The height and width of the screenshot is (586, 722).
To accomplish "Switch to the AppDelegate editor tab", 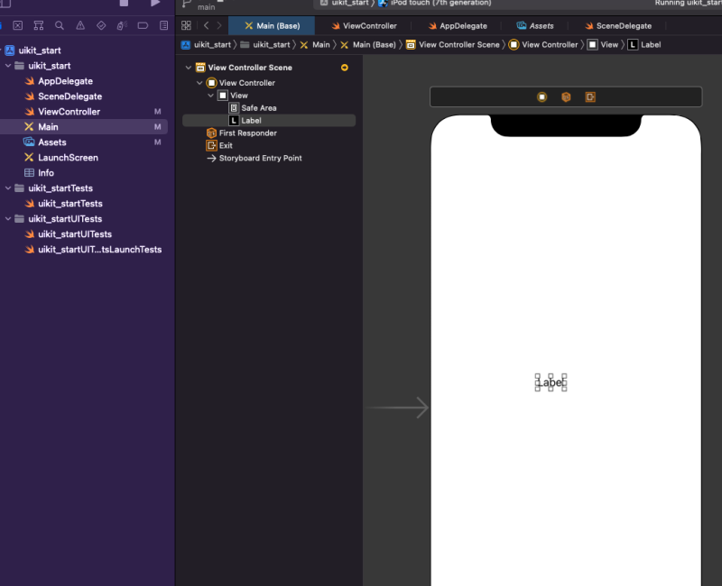I will click(458, 26).
